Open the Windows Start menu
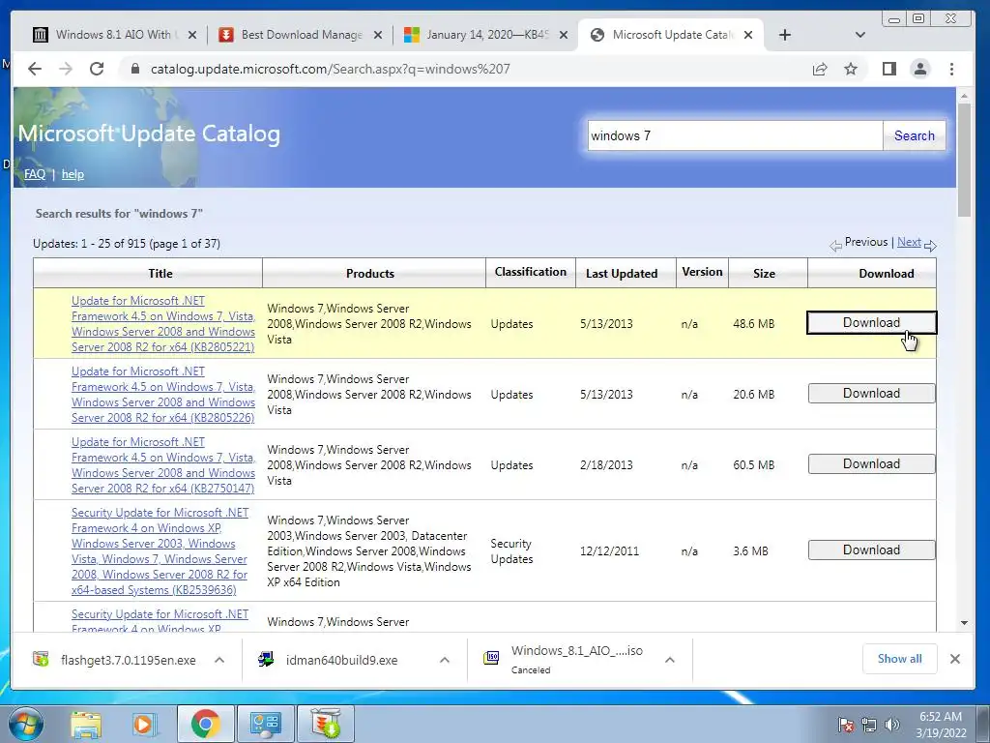The height and width of the screenshot is (743, 990). tap(25, 724)
